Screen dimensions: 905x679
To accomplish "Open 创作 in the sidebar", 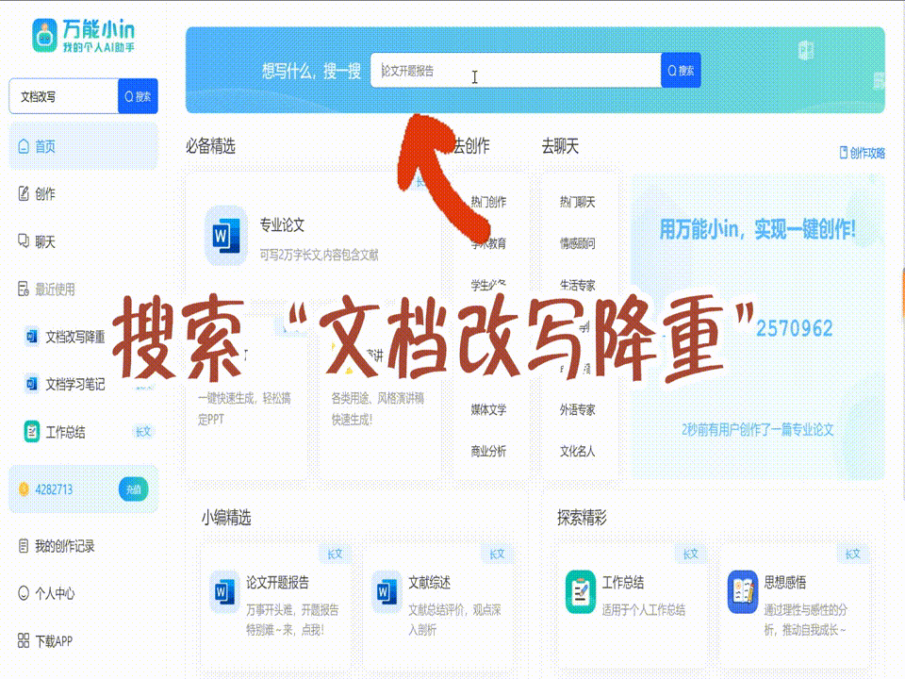I will 44,193.
